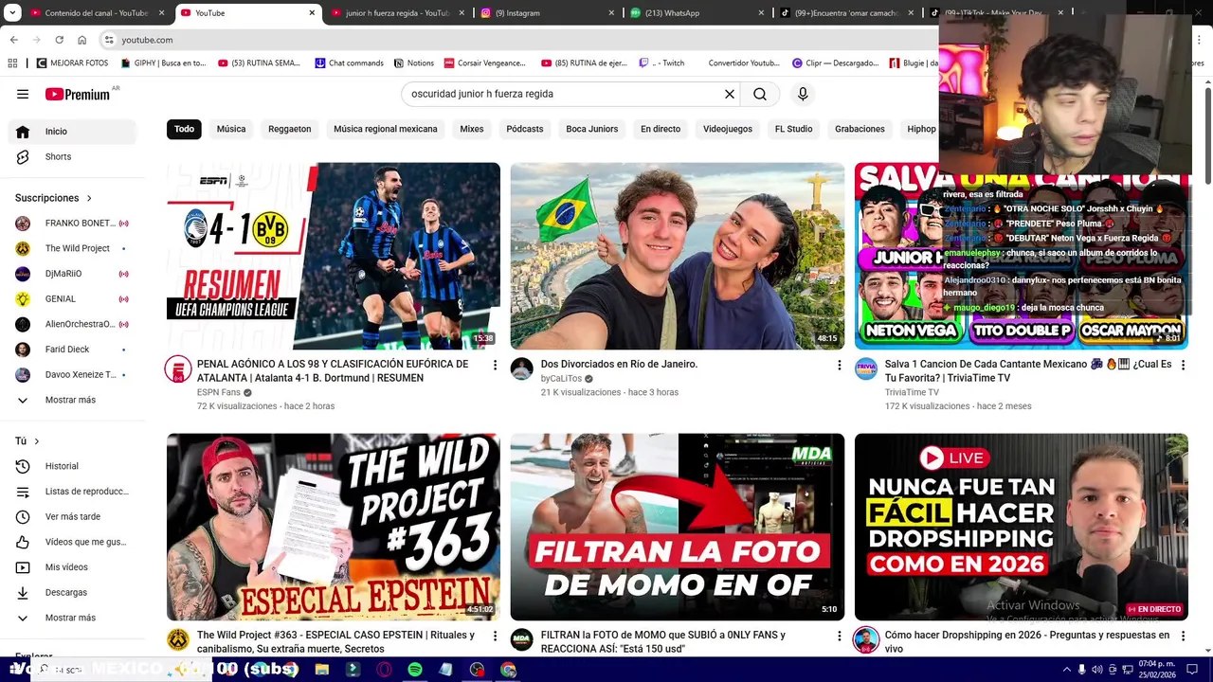Open options menu for FILTRAN la FOTO video
This screenshot has height=682, width=1213.
tap(839, 636)
